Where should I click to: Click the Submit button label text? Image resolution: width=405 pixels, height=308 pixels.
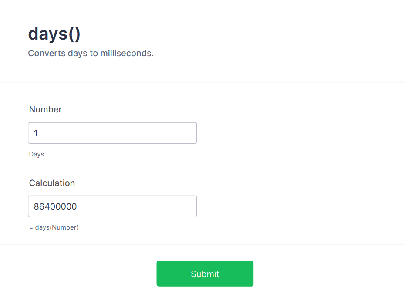pos(205,274)
